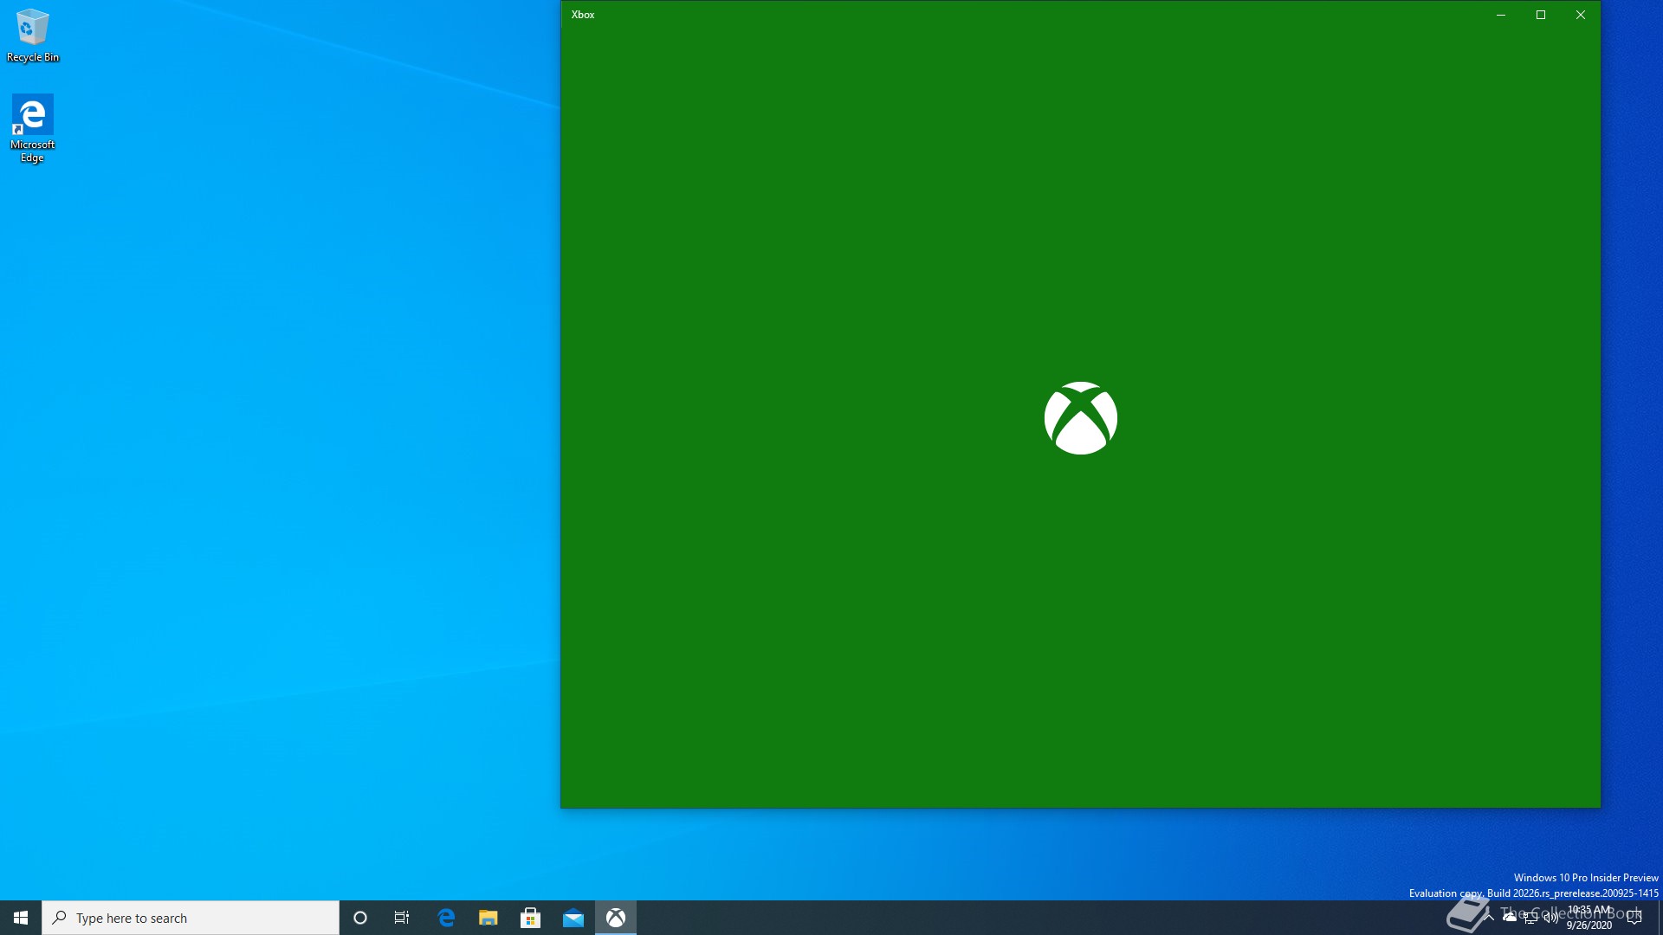Image resolution: width=1663 pixels, height=935 pixels.
Task: Select the Microsoft Edge desktop shortcut
Action: coord(33,128)
